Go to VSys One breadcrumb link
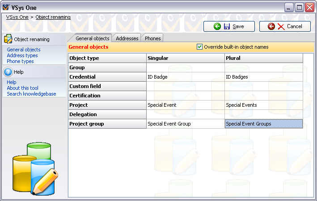The image size is (317, 201). [17, 17]
